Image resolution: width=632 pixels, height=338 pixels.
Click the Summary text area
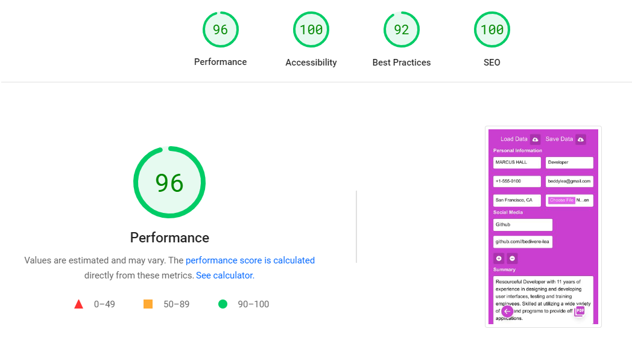(543, 292)
